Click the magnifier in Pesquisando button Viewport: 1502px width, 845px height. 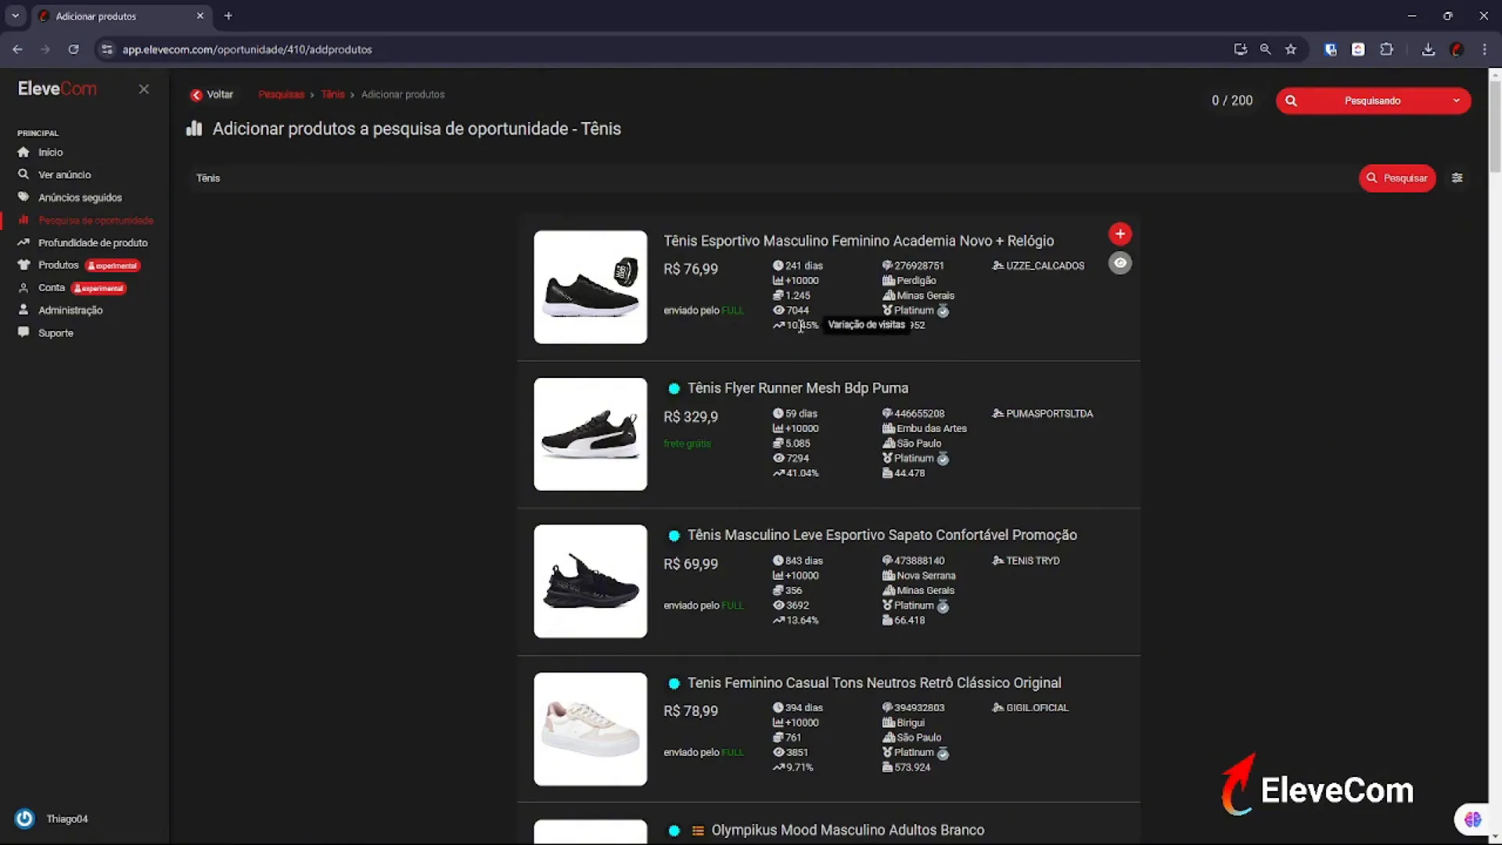point(1291,101)
